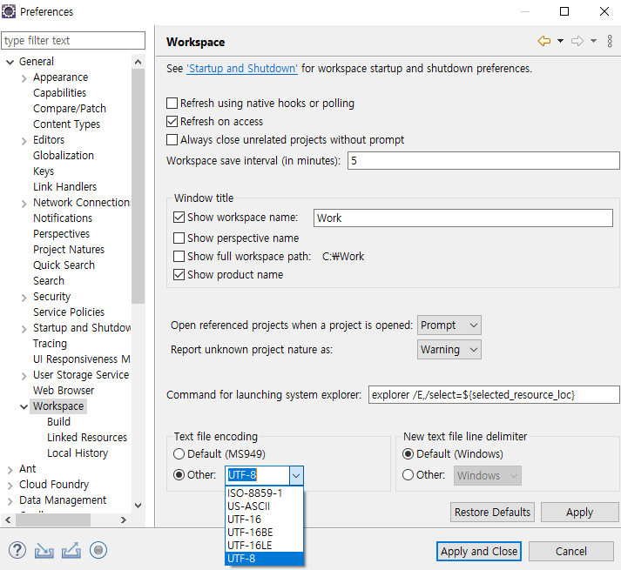
Task: Select Local History under Workspace
Action: pos(78,453)
